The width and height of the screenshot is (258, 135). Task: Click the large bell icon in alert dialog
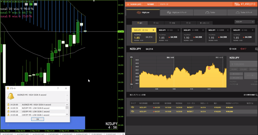[x=11, y=96]
